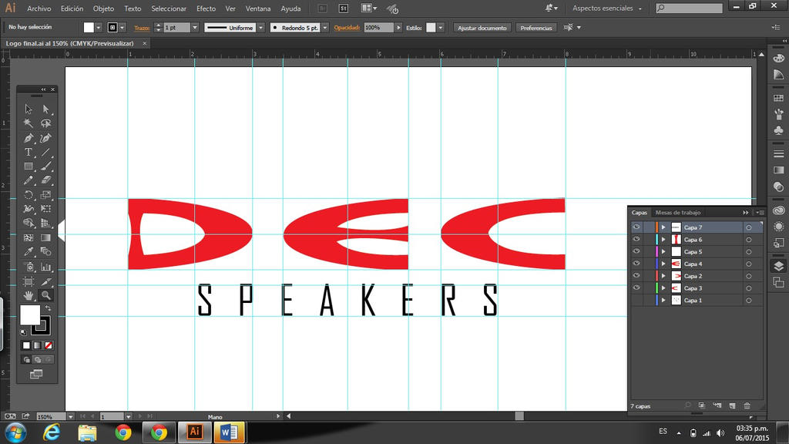Screen dimensions: 789x444
Task: Open the Layers panel icon in dock
Action: tap(778, 266)
